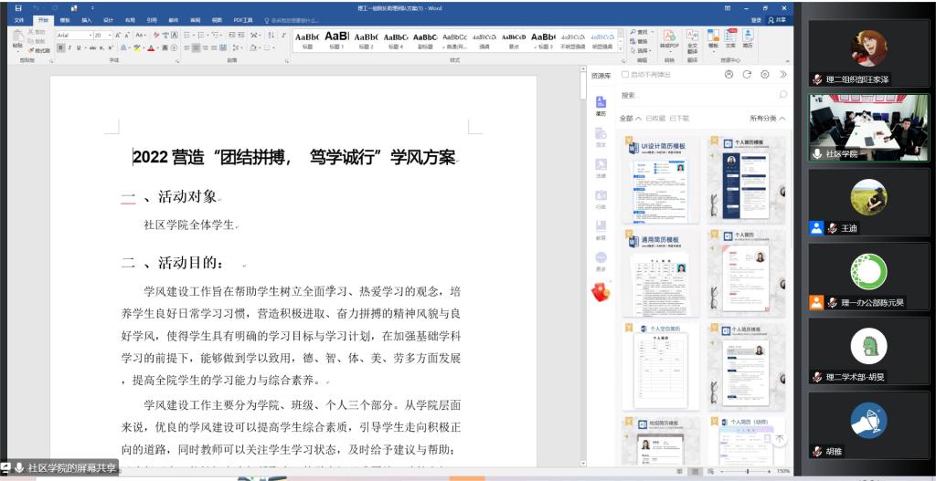Expand the Styles gallery more arrow
The width and height of the screenshot is (936, 481).
click(x=621, y=48)
